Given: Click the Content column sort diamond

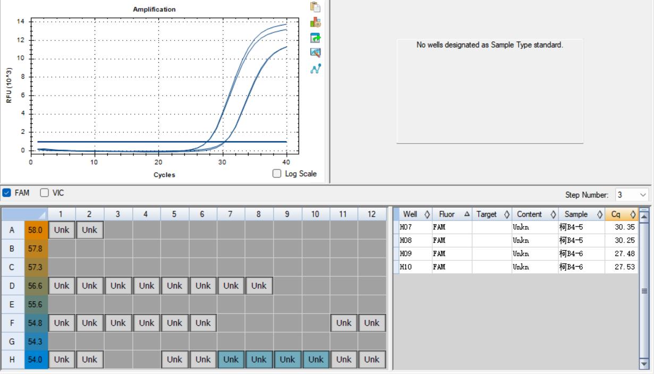Looking at the screenshot, I should pyautogui.click(x=553, y=214).
